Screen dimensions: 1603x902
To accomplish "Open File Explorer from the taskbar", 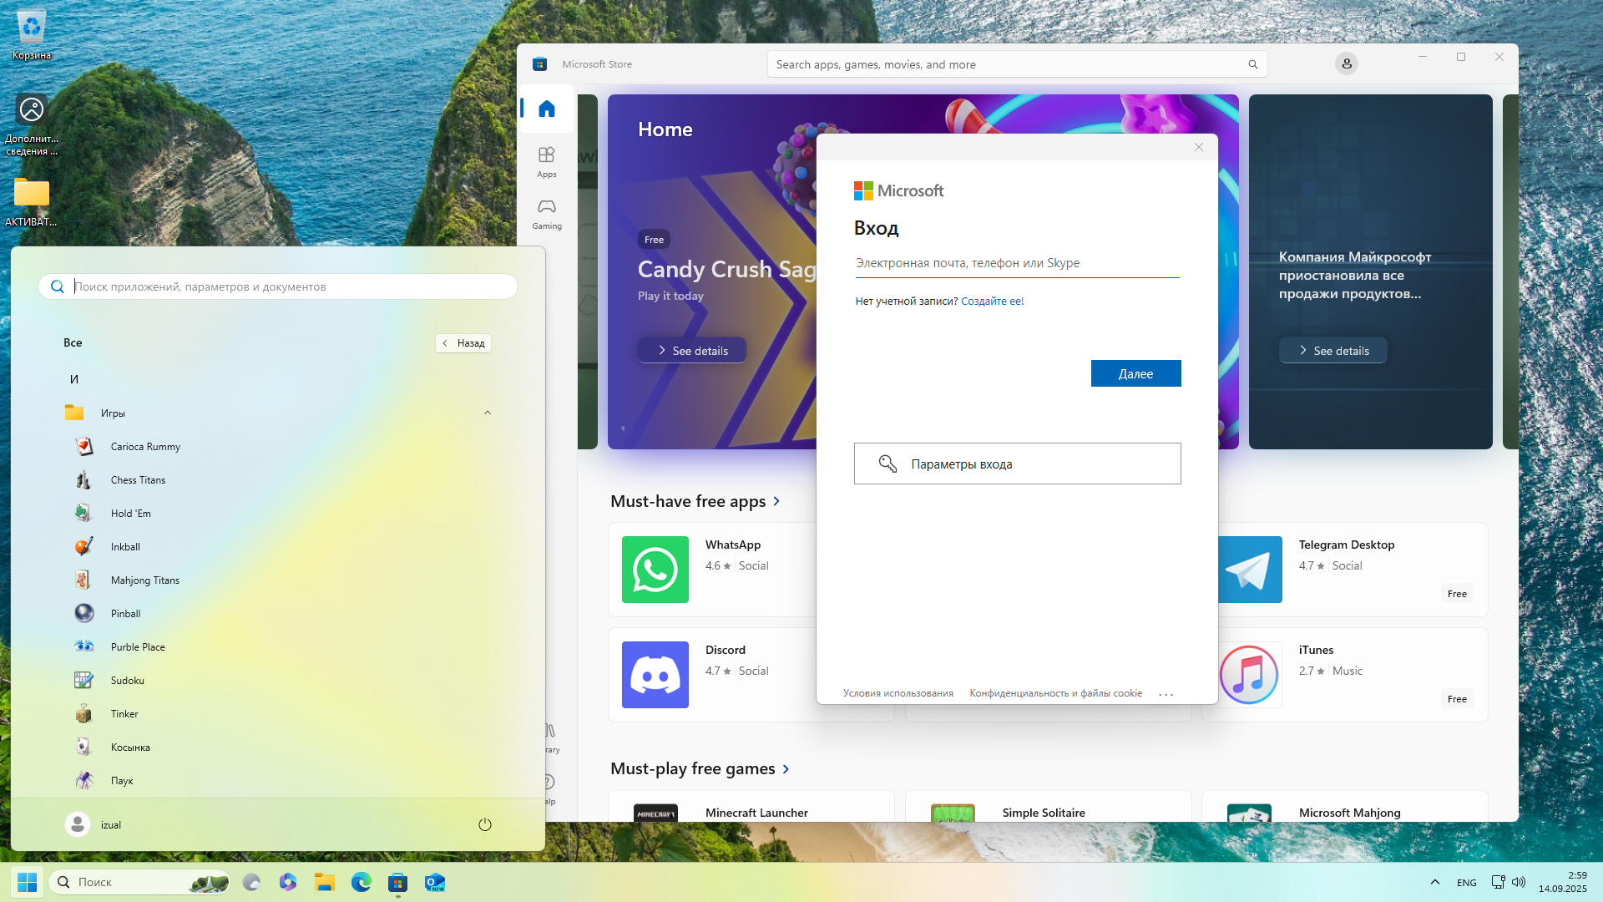I will 325,882.
